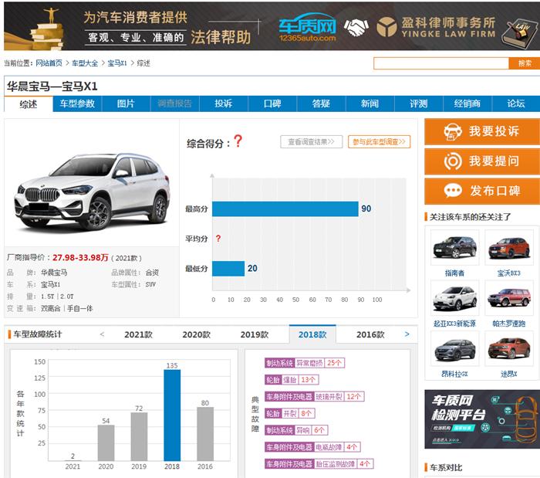Click the disabled 调查报告 tab

click(x=174, y=103)
